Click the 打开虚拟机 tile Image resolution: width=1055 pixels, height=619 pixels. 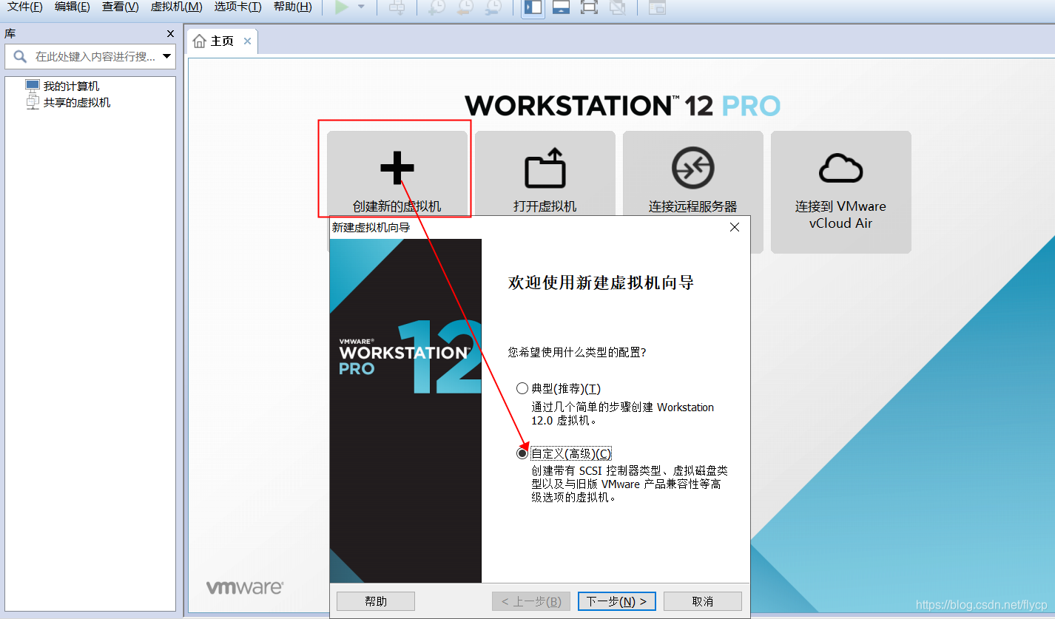(545, 174)
